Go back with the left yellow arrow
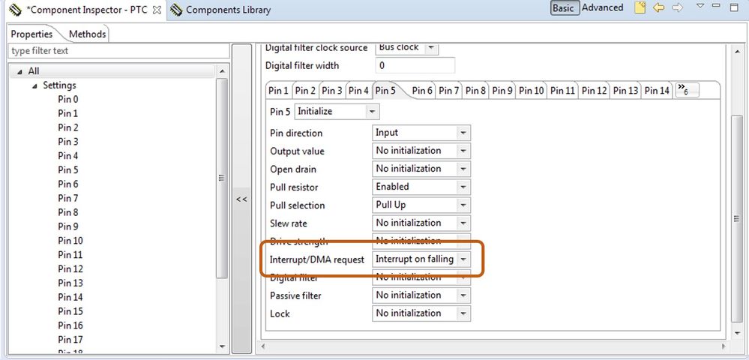 [659, 7]
